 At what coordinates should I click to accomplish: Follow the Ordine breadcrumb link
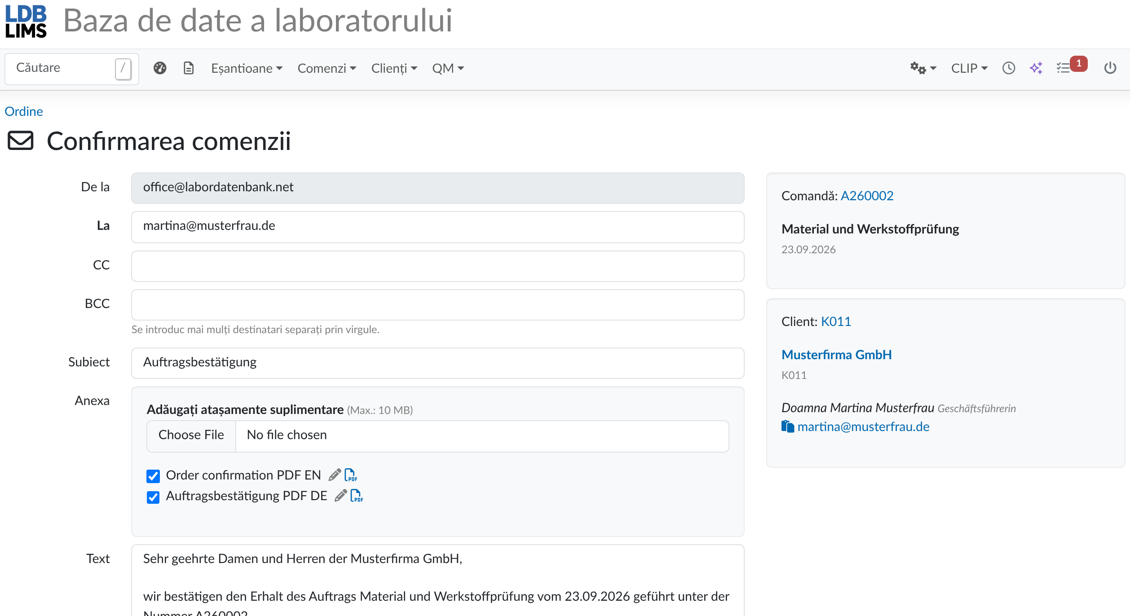coord(24,111)
